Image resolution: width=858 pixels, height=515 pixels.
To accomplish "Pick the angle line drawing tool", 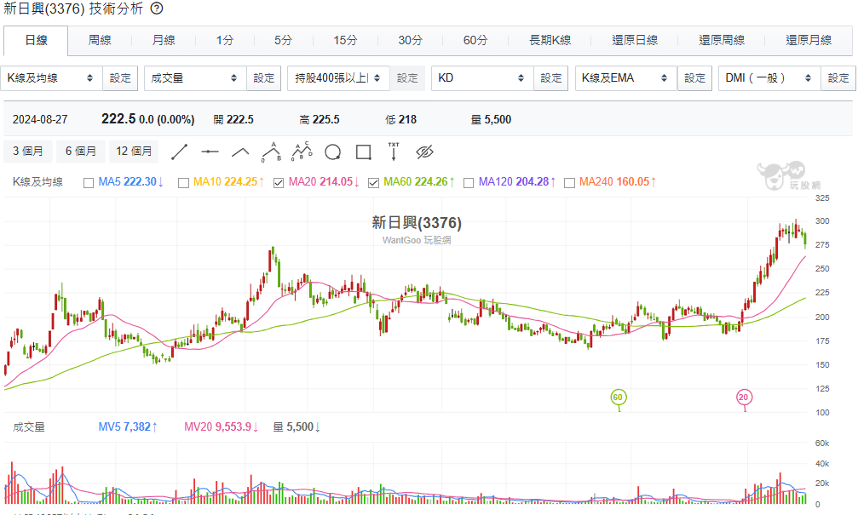I will (x=240, y=152).
